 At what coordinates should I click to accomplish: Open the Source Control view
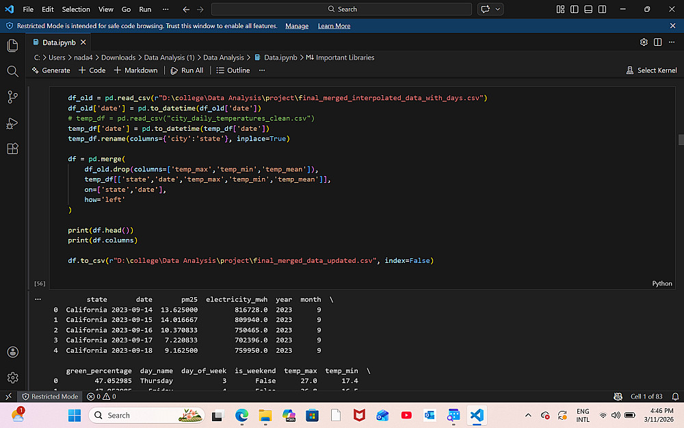[x=12, y=97]
